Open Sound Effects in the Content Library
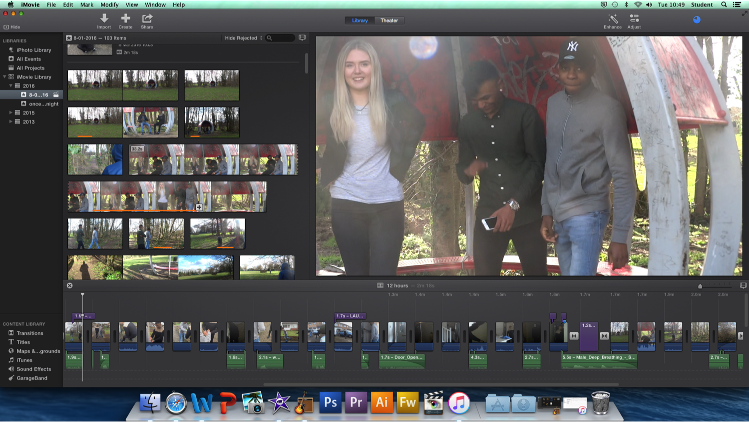 [x=34, y=369]
